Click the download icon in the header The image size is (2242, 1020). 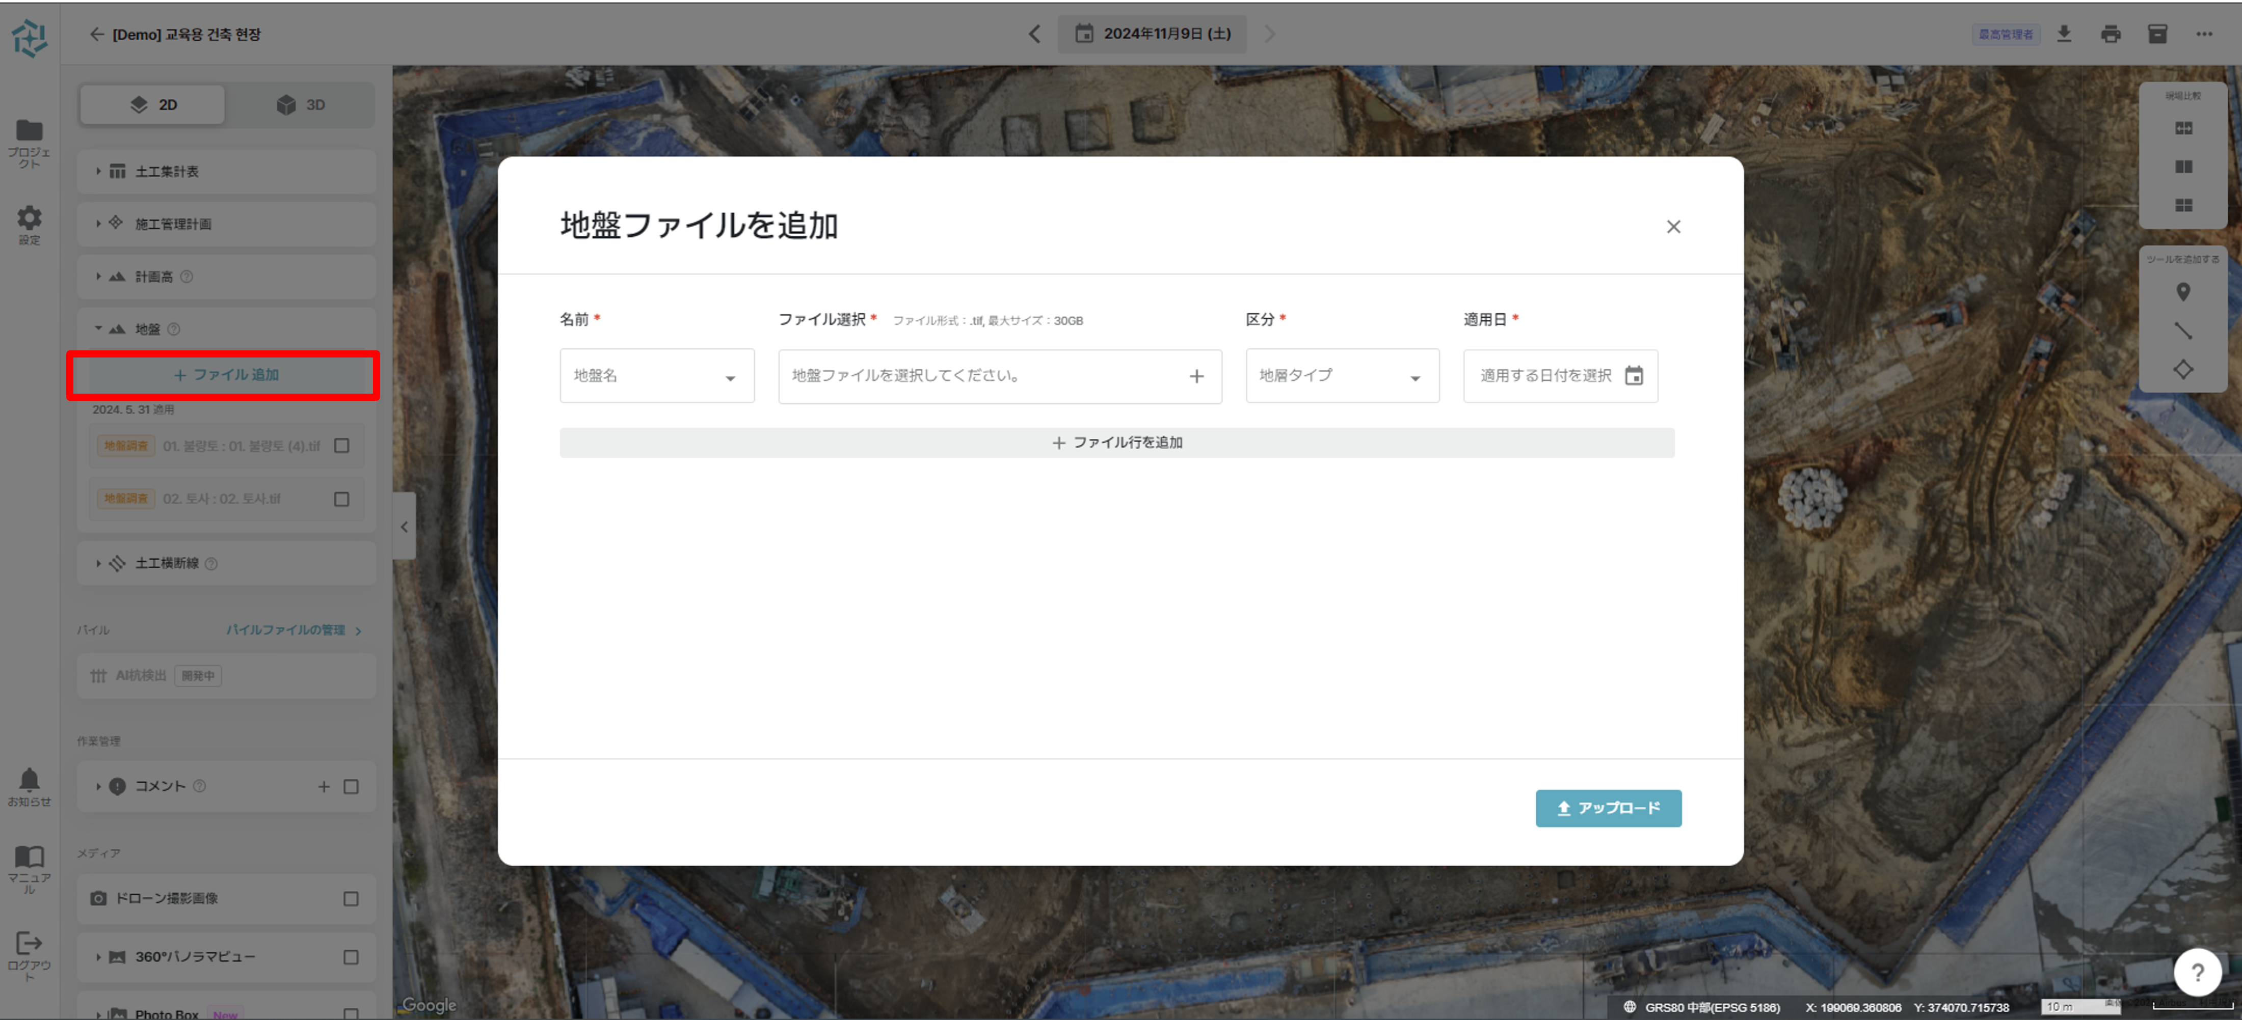coord(2065,34)
